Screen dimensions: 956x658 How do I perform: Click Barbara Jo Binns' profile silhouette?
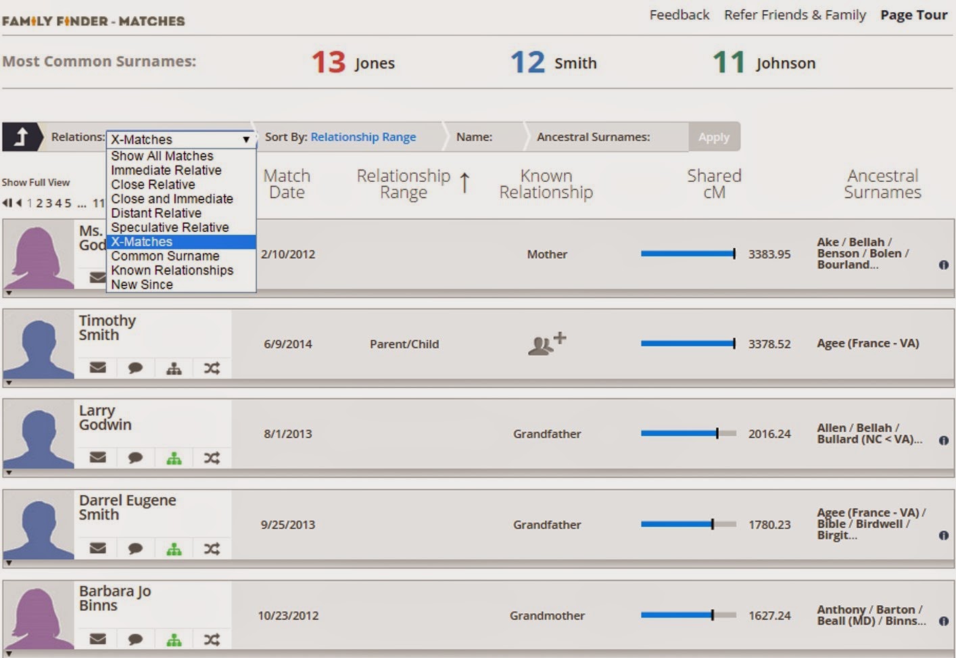point(39,617)
